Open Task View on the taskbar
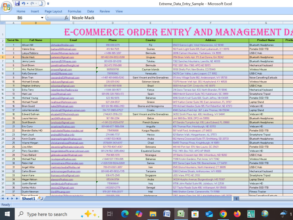 [110, 214]
